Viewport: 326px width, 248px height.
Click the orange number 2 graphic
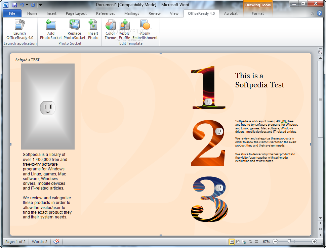coord(208,143)
